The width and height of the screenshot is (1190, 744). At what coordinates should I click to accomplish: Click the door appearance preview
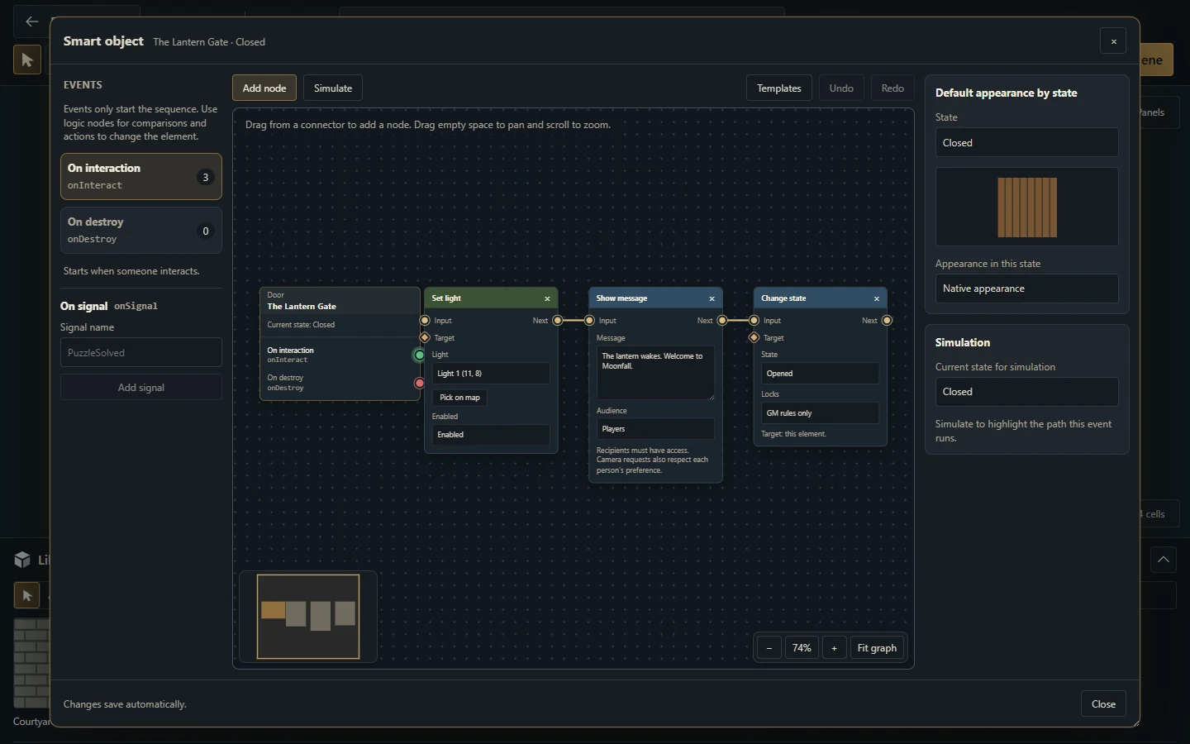[1027, 207]
